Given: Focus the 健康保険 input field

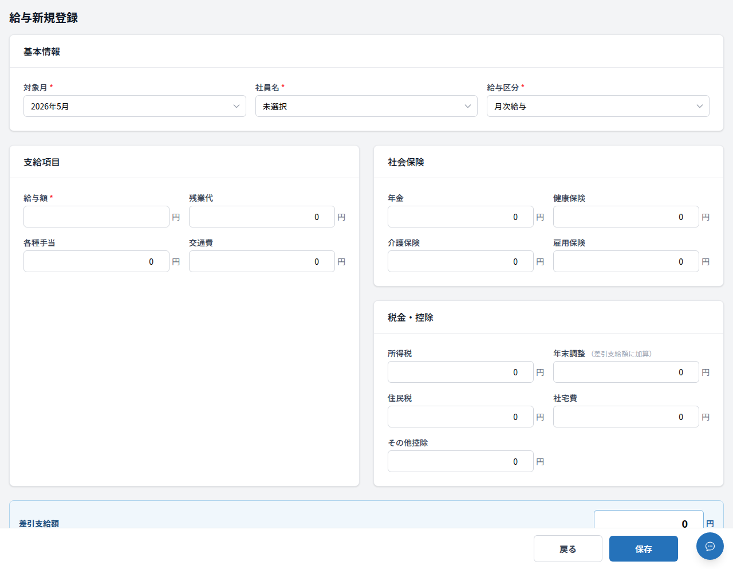Looking at the screenshot, I should (x=626, y=217).
